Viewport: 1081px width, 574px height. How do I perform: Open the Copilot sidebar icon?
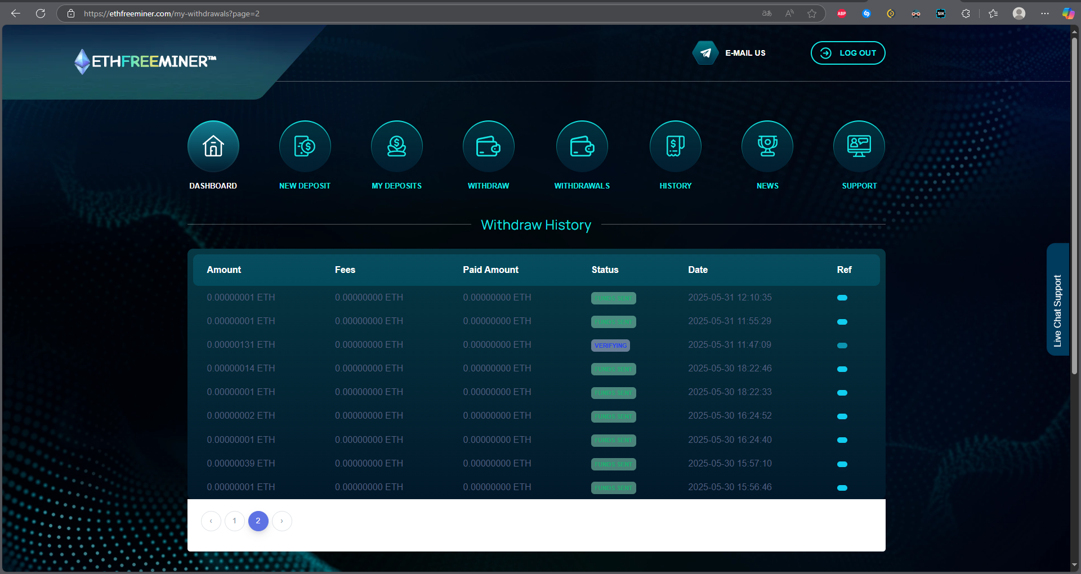click(x=1068, y=14)
